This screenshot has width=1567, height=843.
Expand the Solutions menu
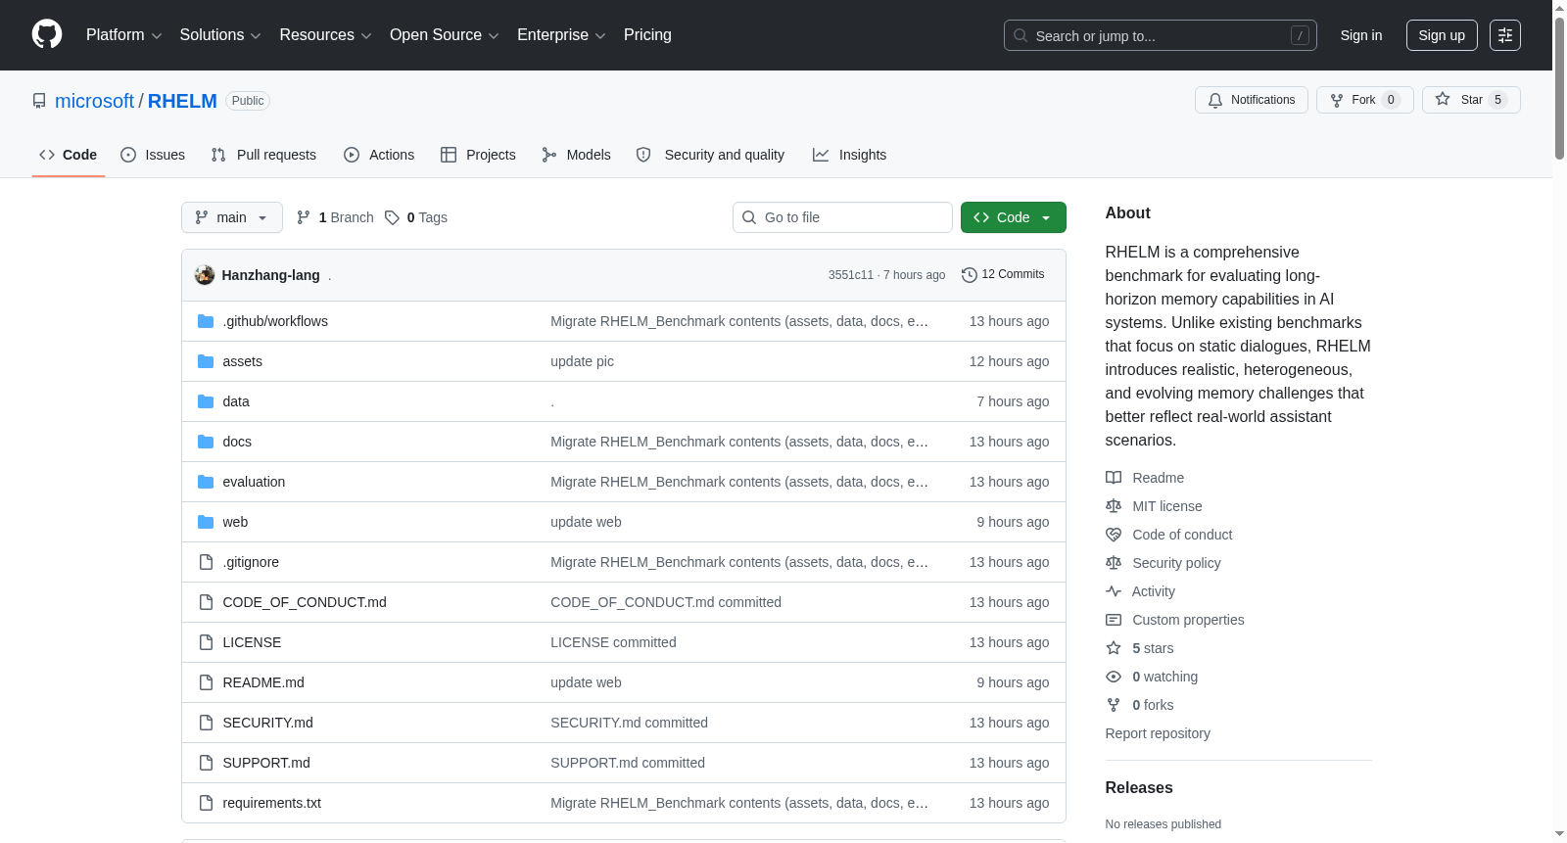(x=220, y=35)
